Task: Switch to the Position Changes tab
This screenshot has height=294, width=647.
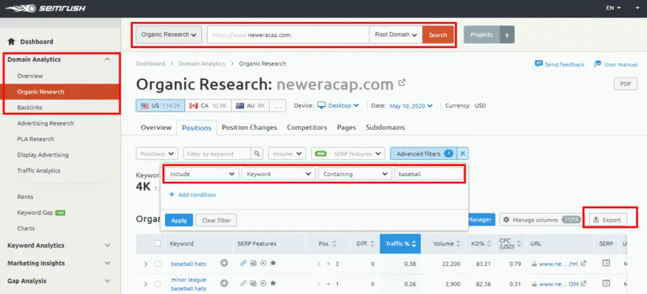Action: click(249, 127)
